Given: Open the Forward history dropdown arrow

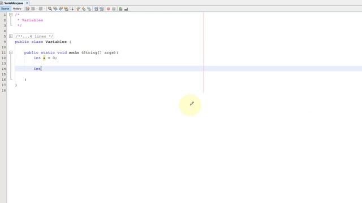Looking at the screenshot, I should [x=44, y=9].
